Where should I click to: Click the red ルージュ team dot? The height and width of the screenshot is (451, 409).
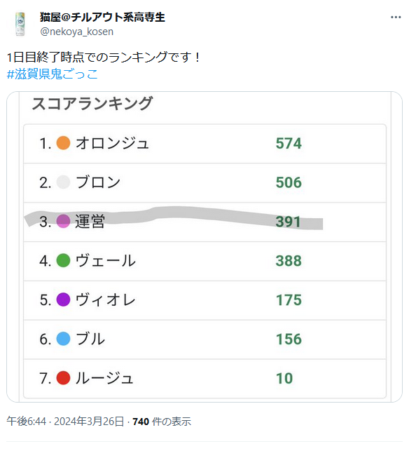63,378
